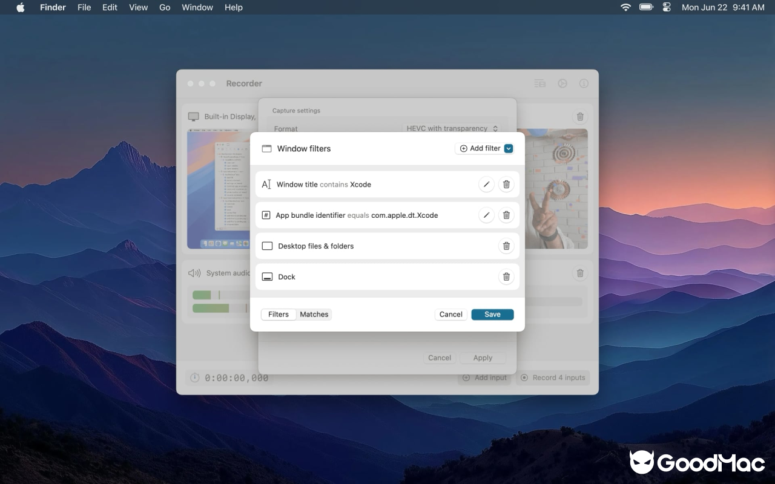Click the bundle identifier hash icon
775x484 pixels.
(x=266, y=215)
